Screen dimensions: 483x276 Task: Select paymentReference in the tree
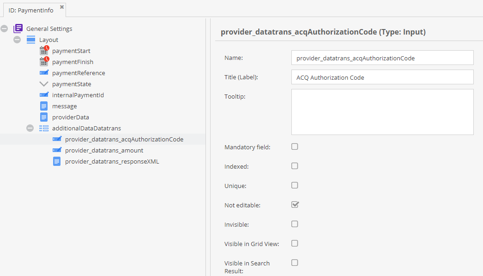(x=78, y=73)
